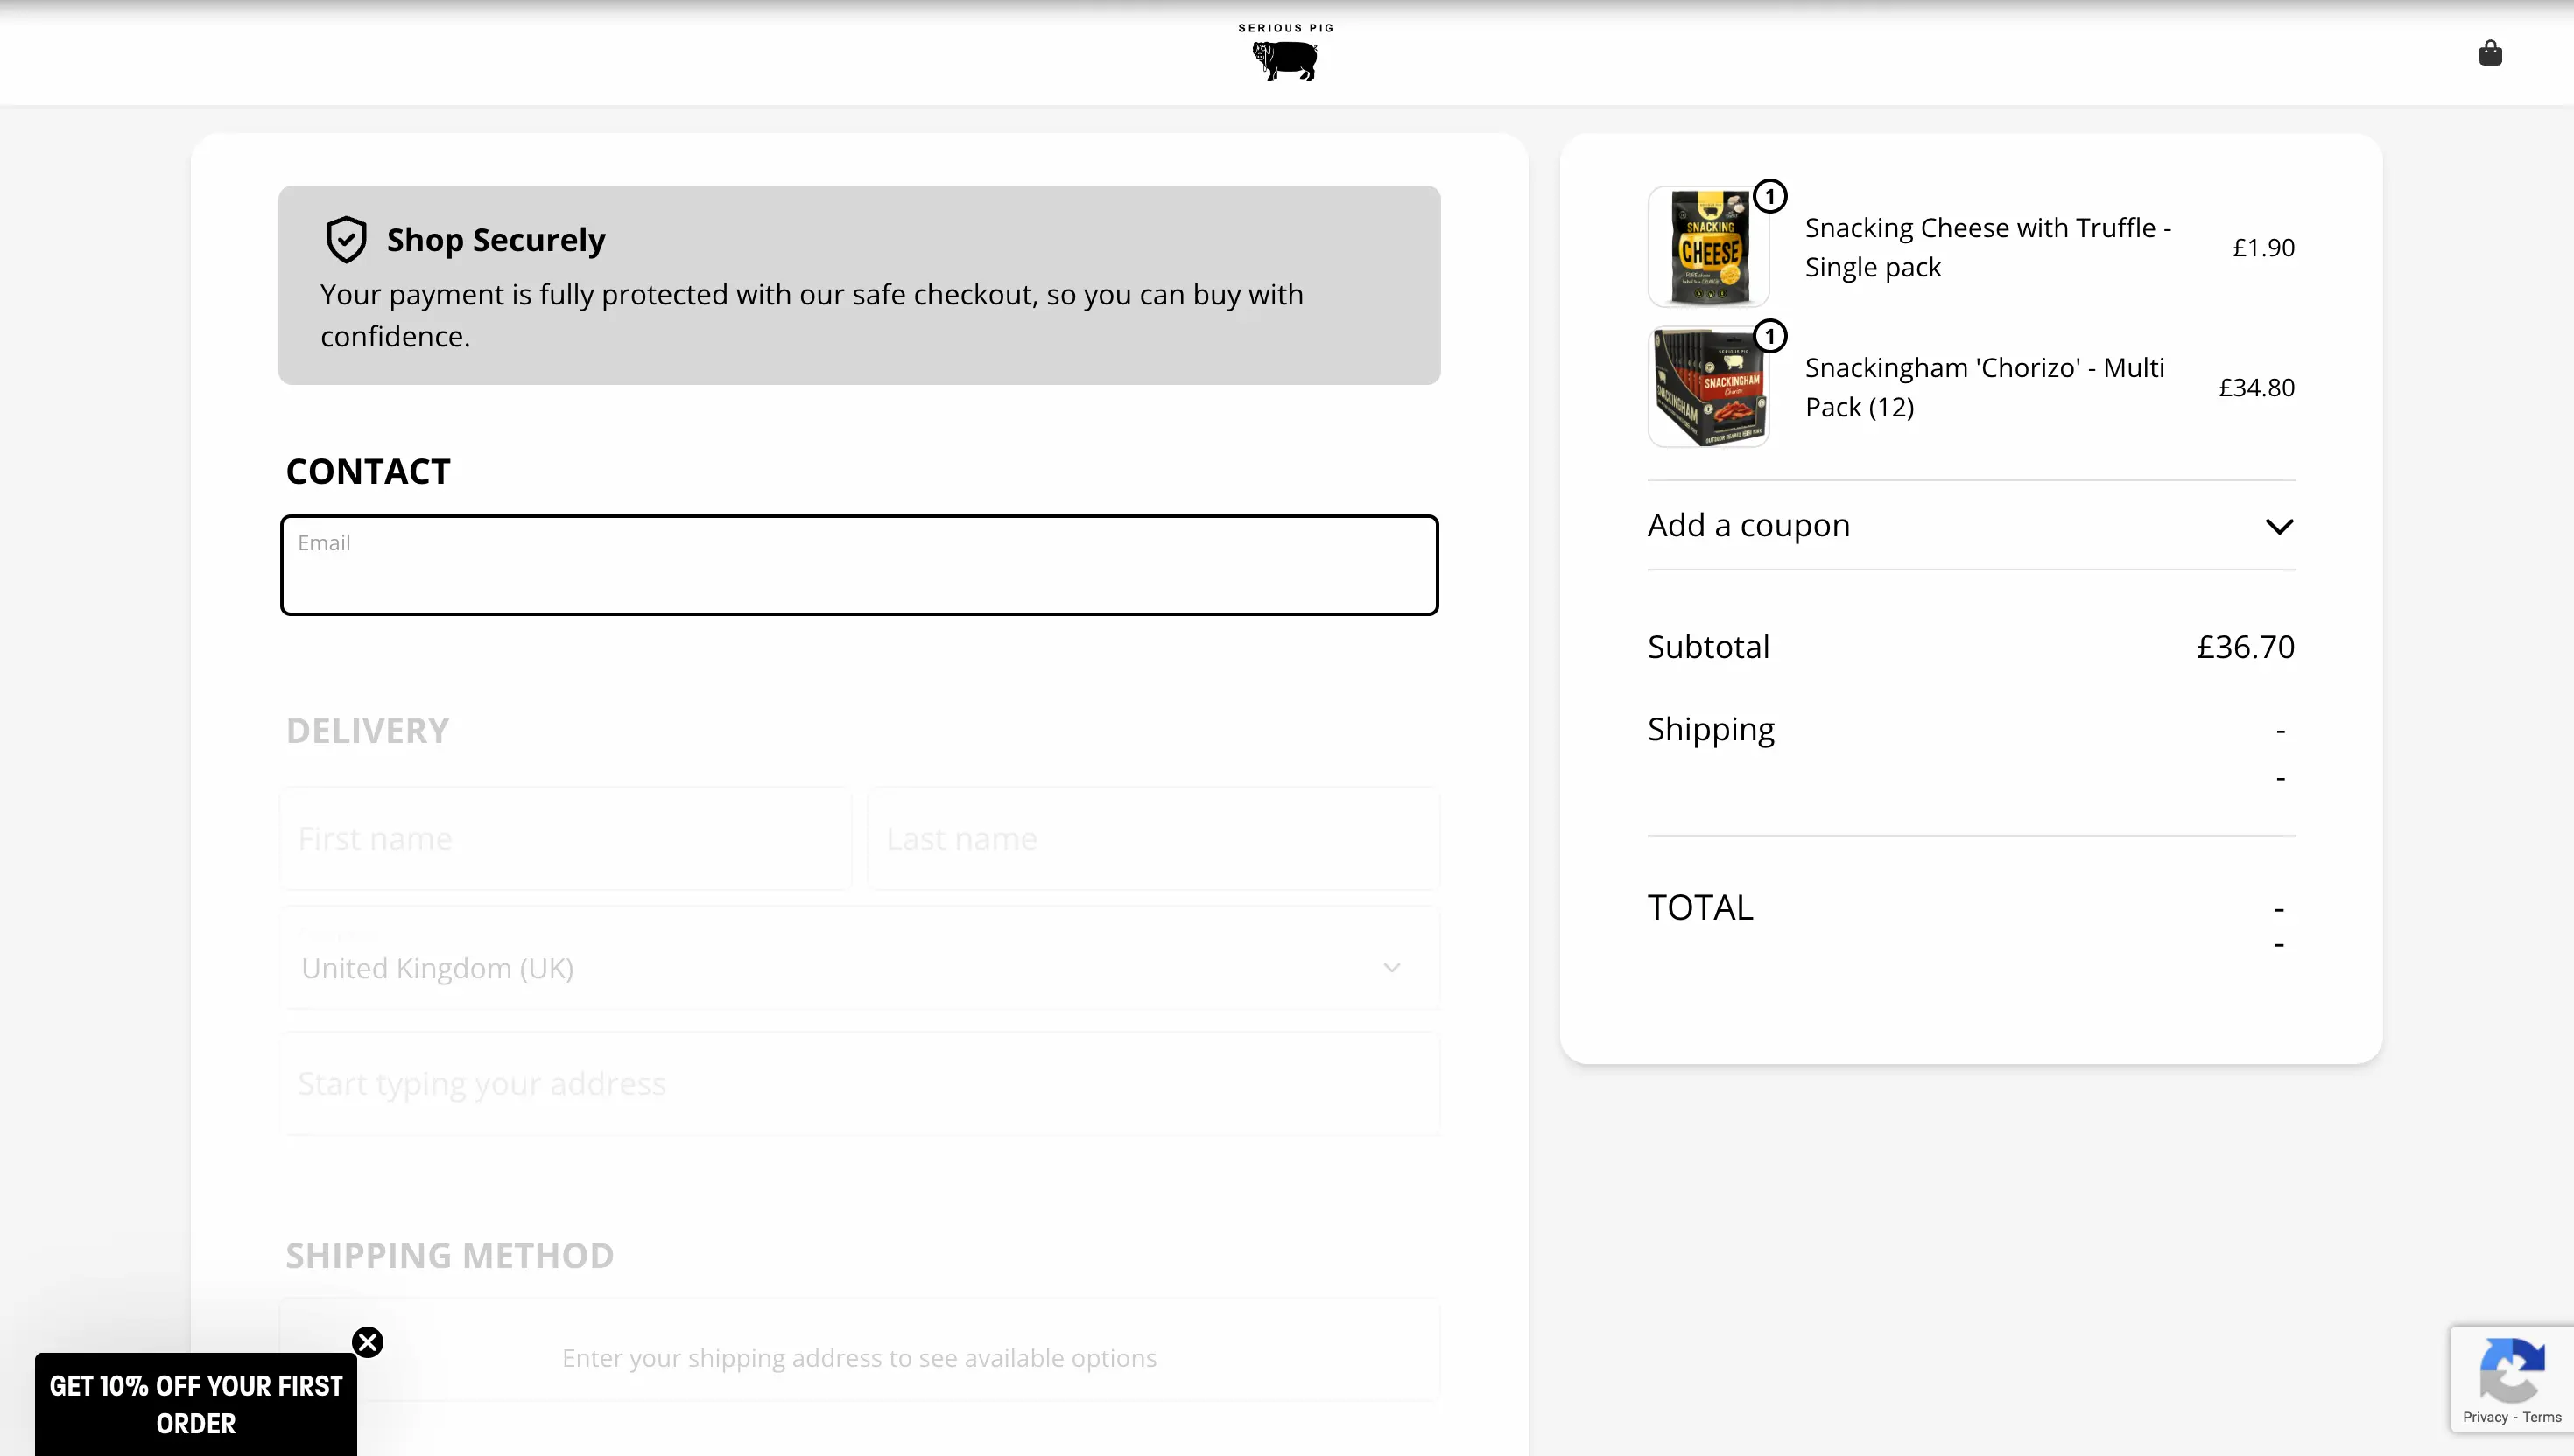
Task: Click the First name field
Action: 566,838
